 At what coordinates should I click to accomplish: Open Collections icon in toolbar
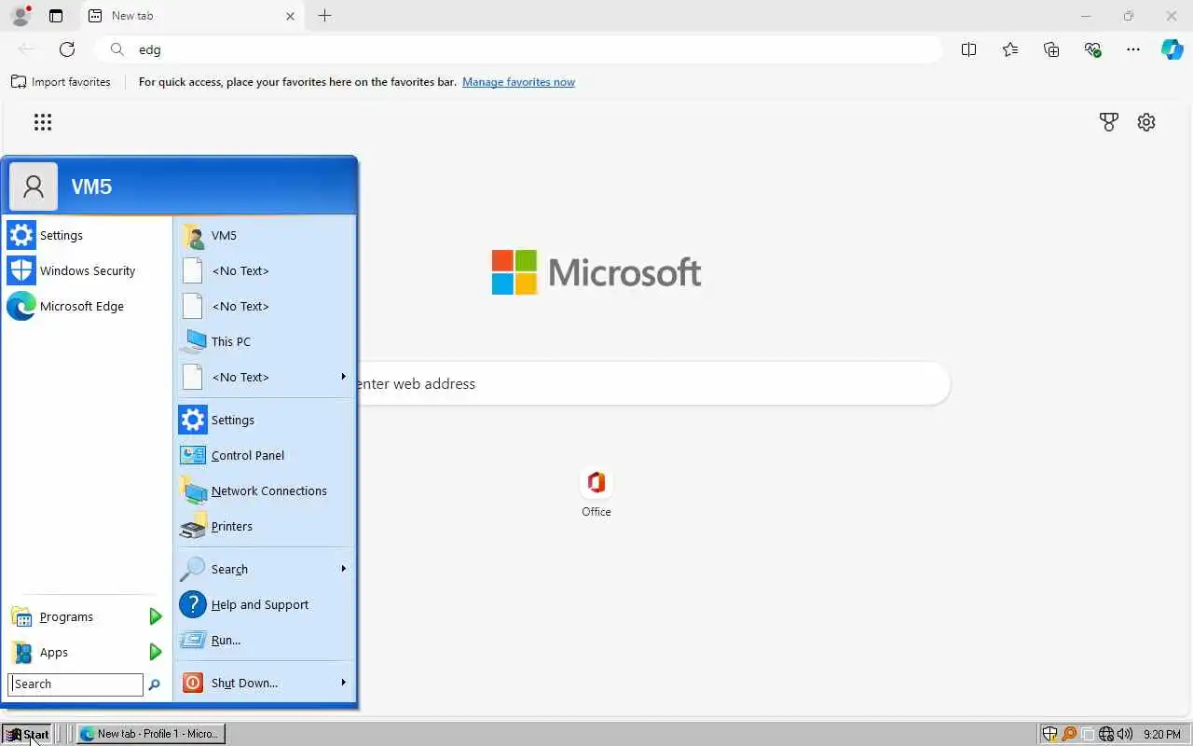[x=1051, y=49]
